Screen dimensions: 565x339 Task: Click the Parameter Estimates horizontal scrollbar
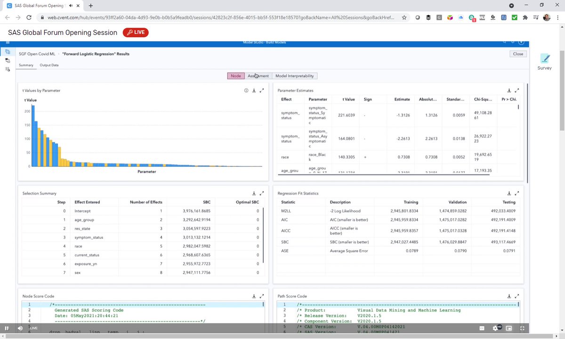point(384,174)
